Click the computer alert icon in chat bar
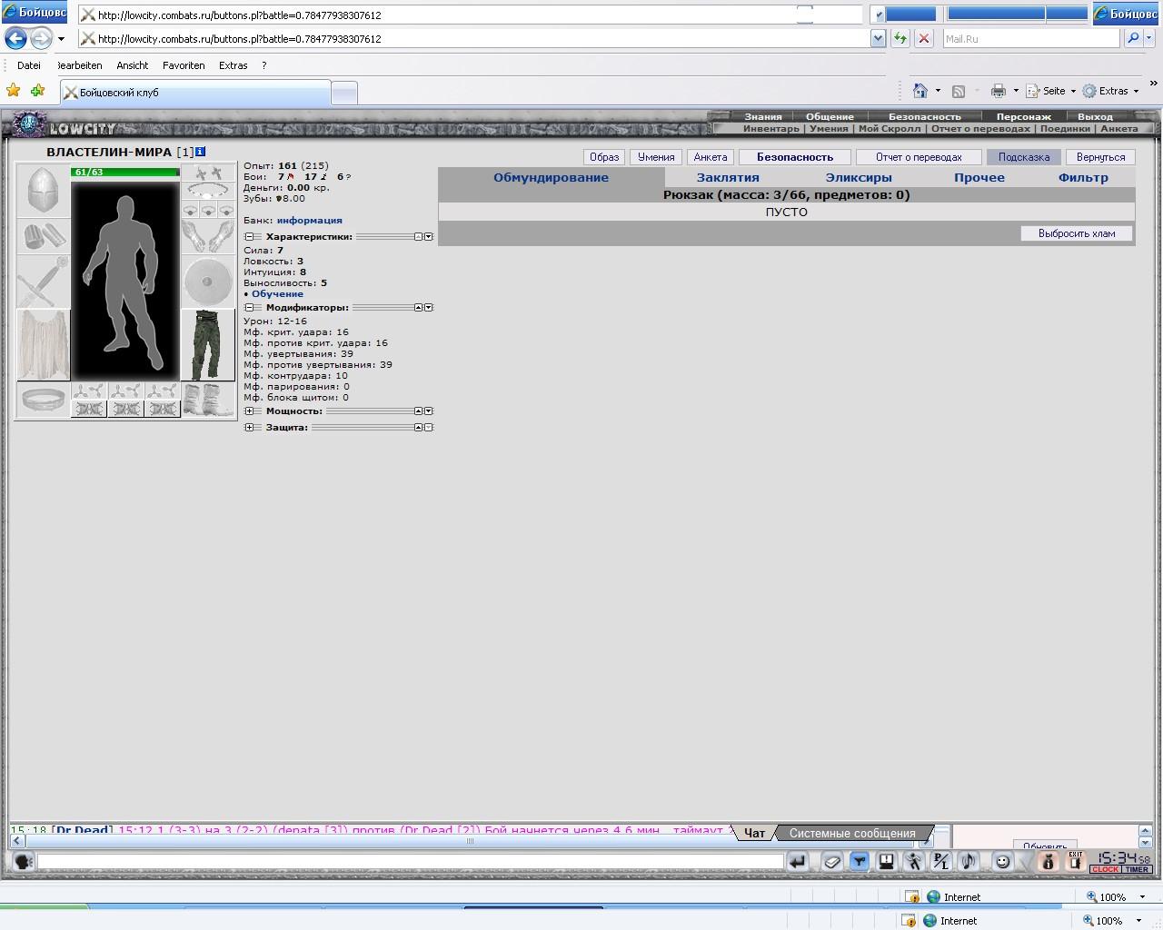Image resolution: width=1163 pixels, height=930 pixels. (x=886, y=862)
